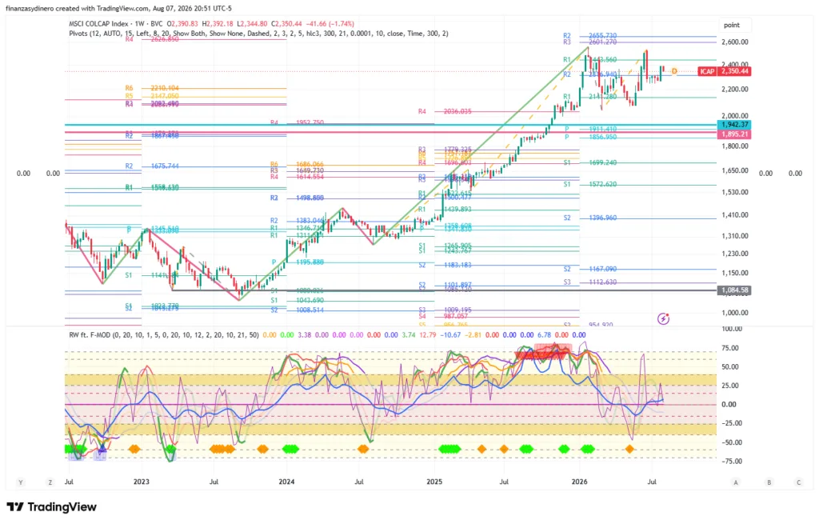The image size is (819, 524).
Task: Select the gray 1,084.58 price label
Action: (x=734, y=290)
